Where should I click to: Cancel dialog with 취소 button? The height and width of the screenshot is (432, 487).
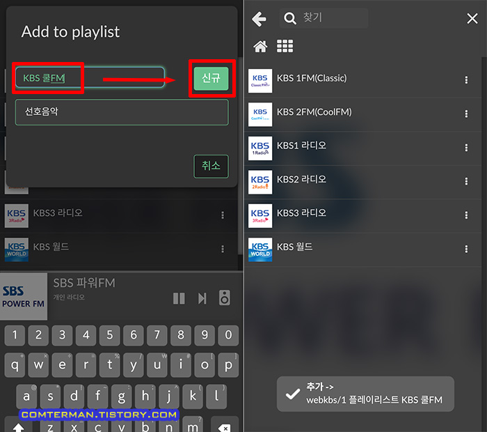pos(211,166)
